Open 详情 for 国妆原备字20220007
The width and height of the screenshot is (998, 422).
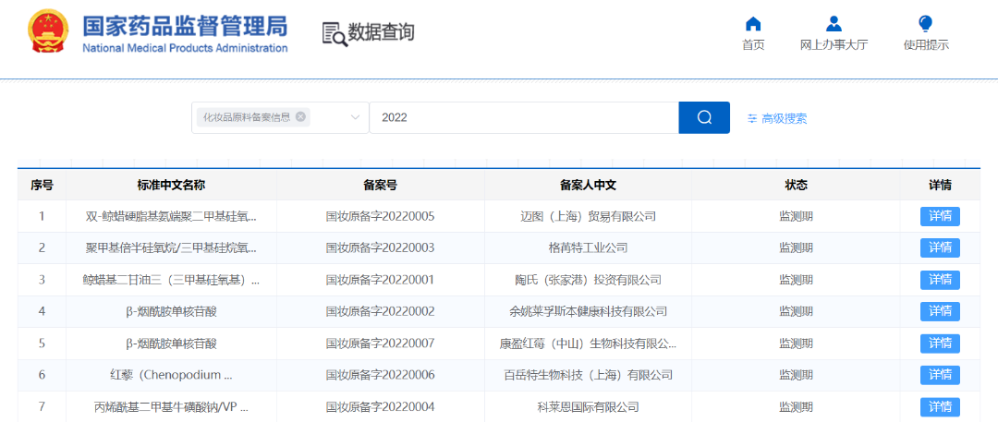(x=940, y=344)
